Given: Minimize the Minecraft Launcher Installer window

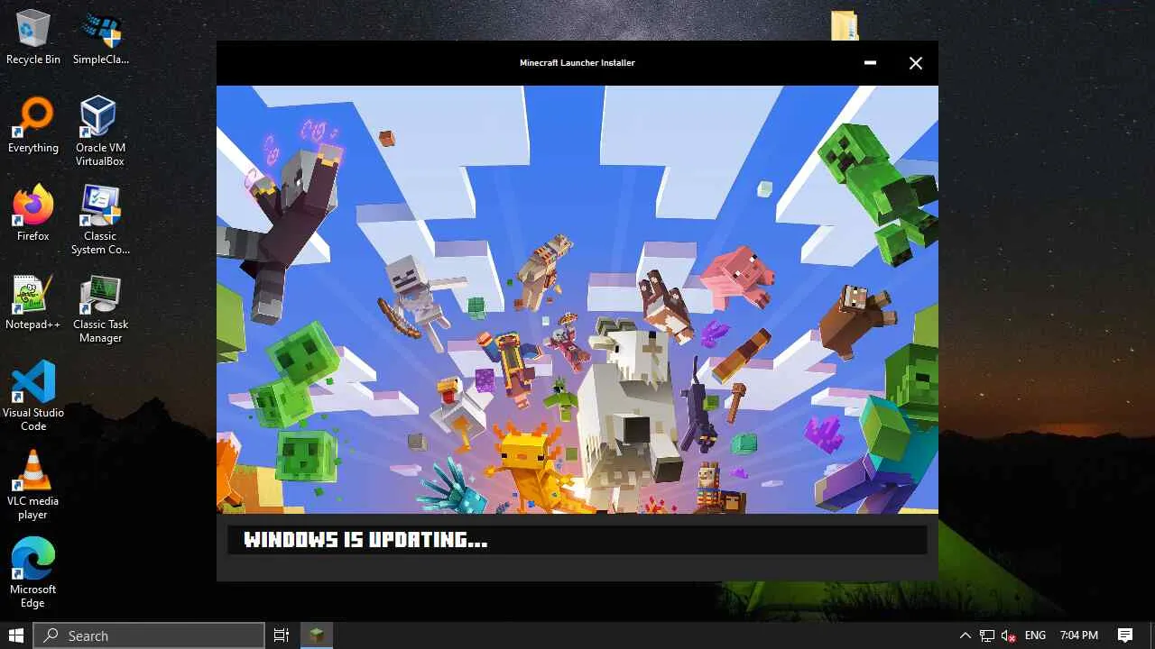Looking at the screenshot, I should (x=870, y=63).
